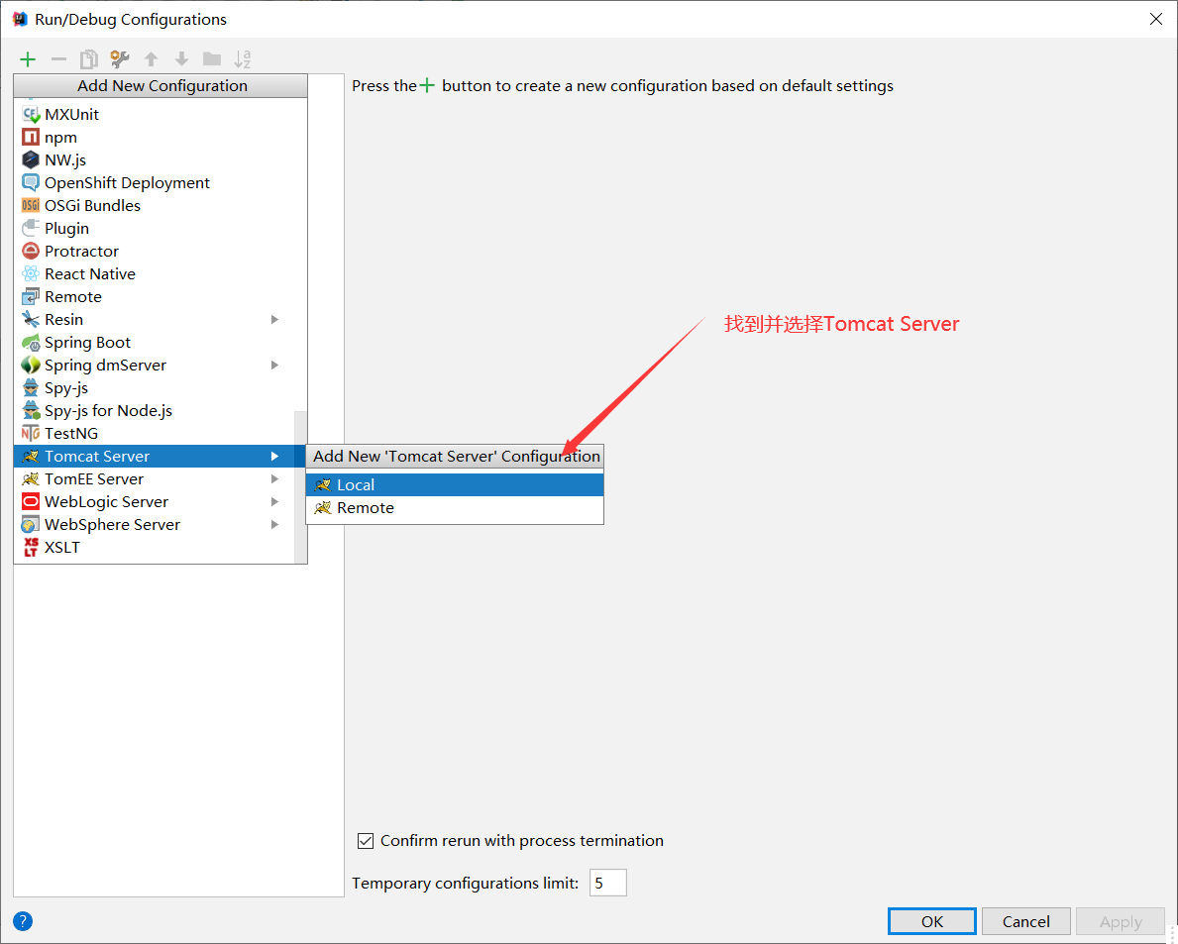Click the Add New Configuration header
The height and width of the screenshot is (944, 1178).
click(x=161, y=85)
